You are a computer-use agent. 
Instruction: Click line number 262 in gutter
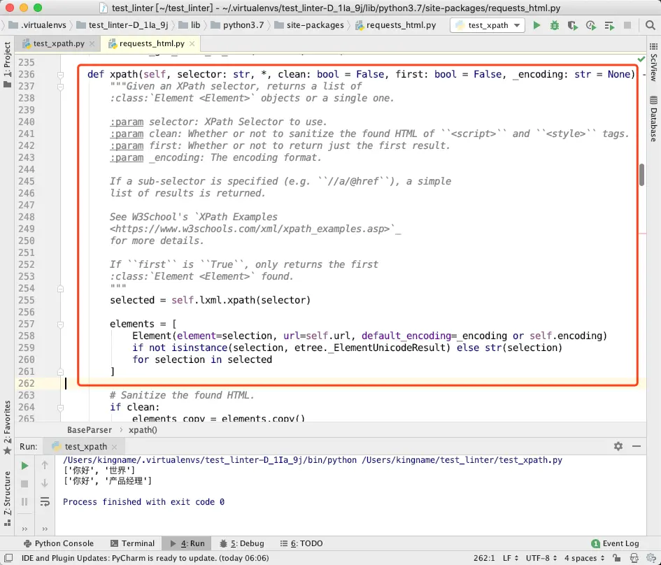click(26, 383)
